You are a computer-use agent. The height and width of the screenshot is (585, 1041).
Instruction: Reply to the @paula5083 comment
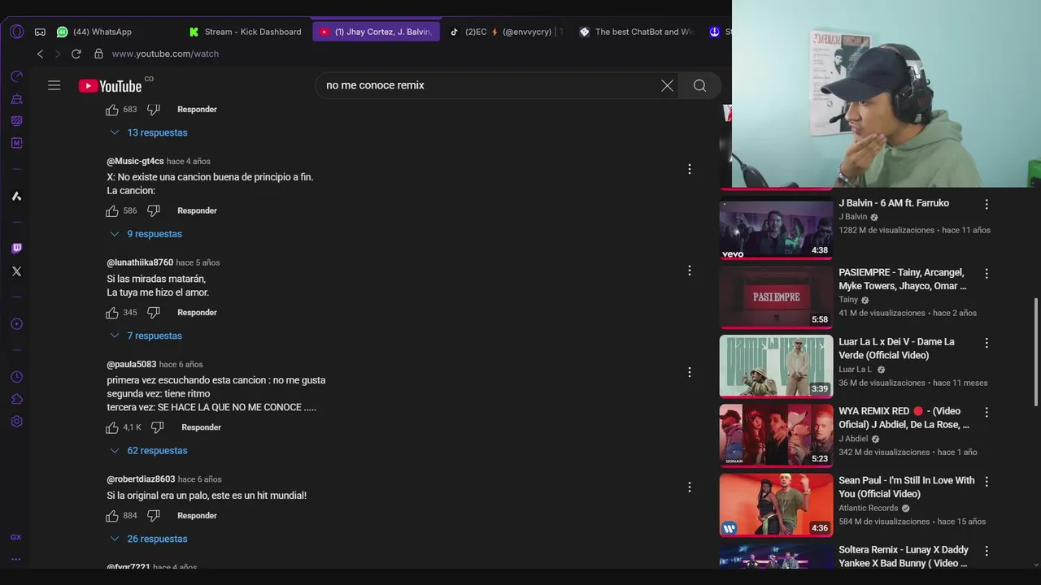click(x=201, y=427)
